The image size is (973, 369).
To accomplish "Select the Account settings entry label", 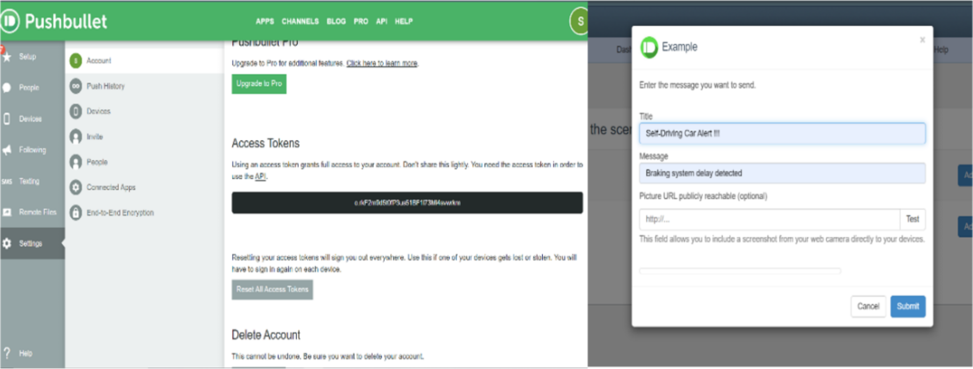I will (x=99, y=61).
